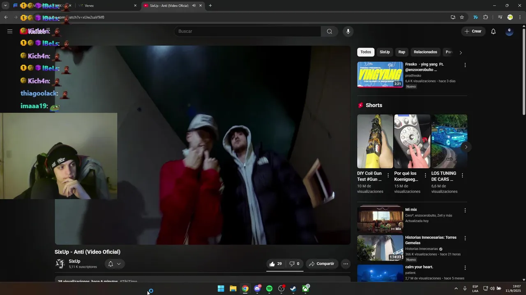Open a new browser tab

210,6
